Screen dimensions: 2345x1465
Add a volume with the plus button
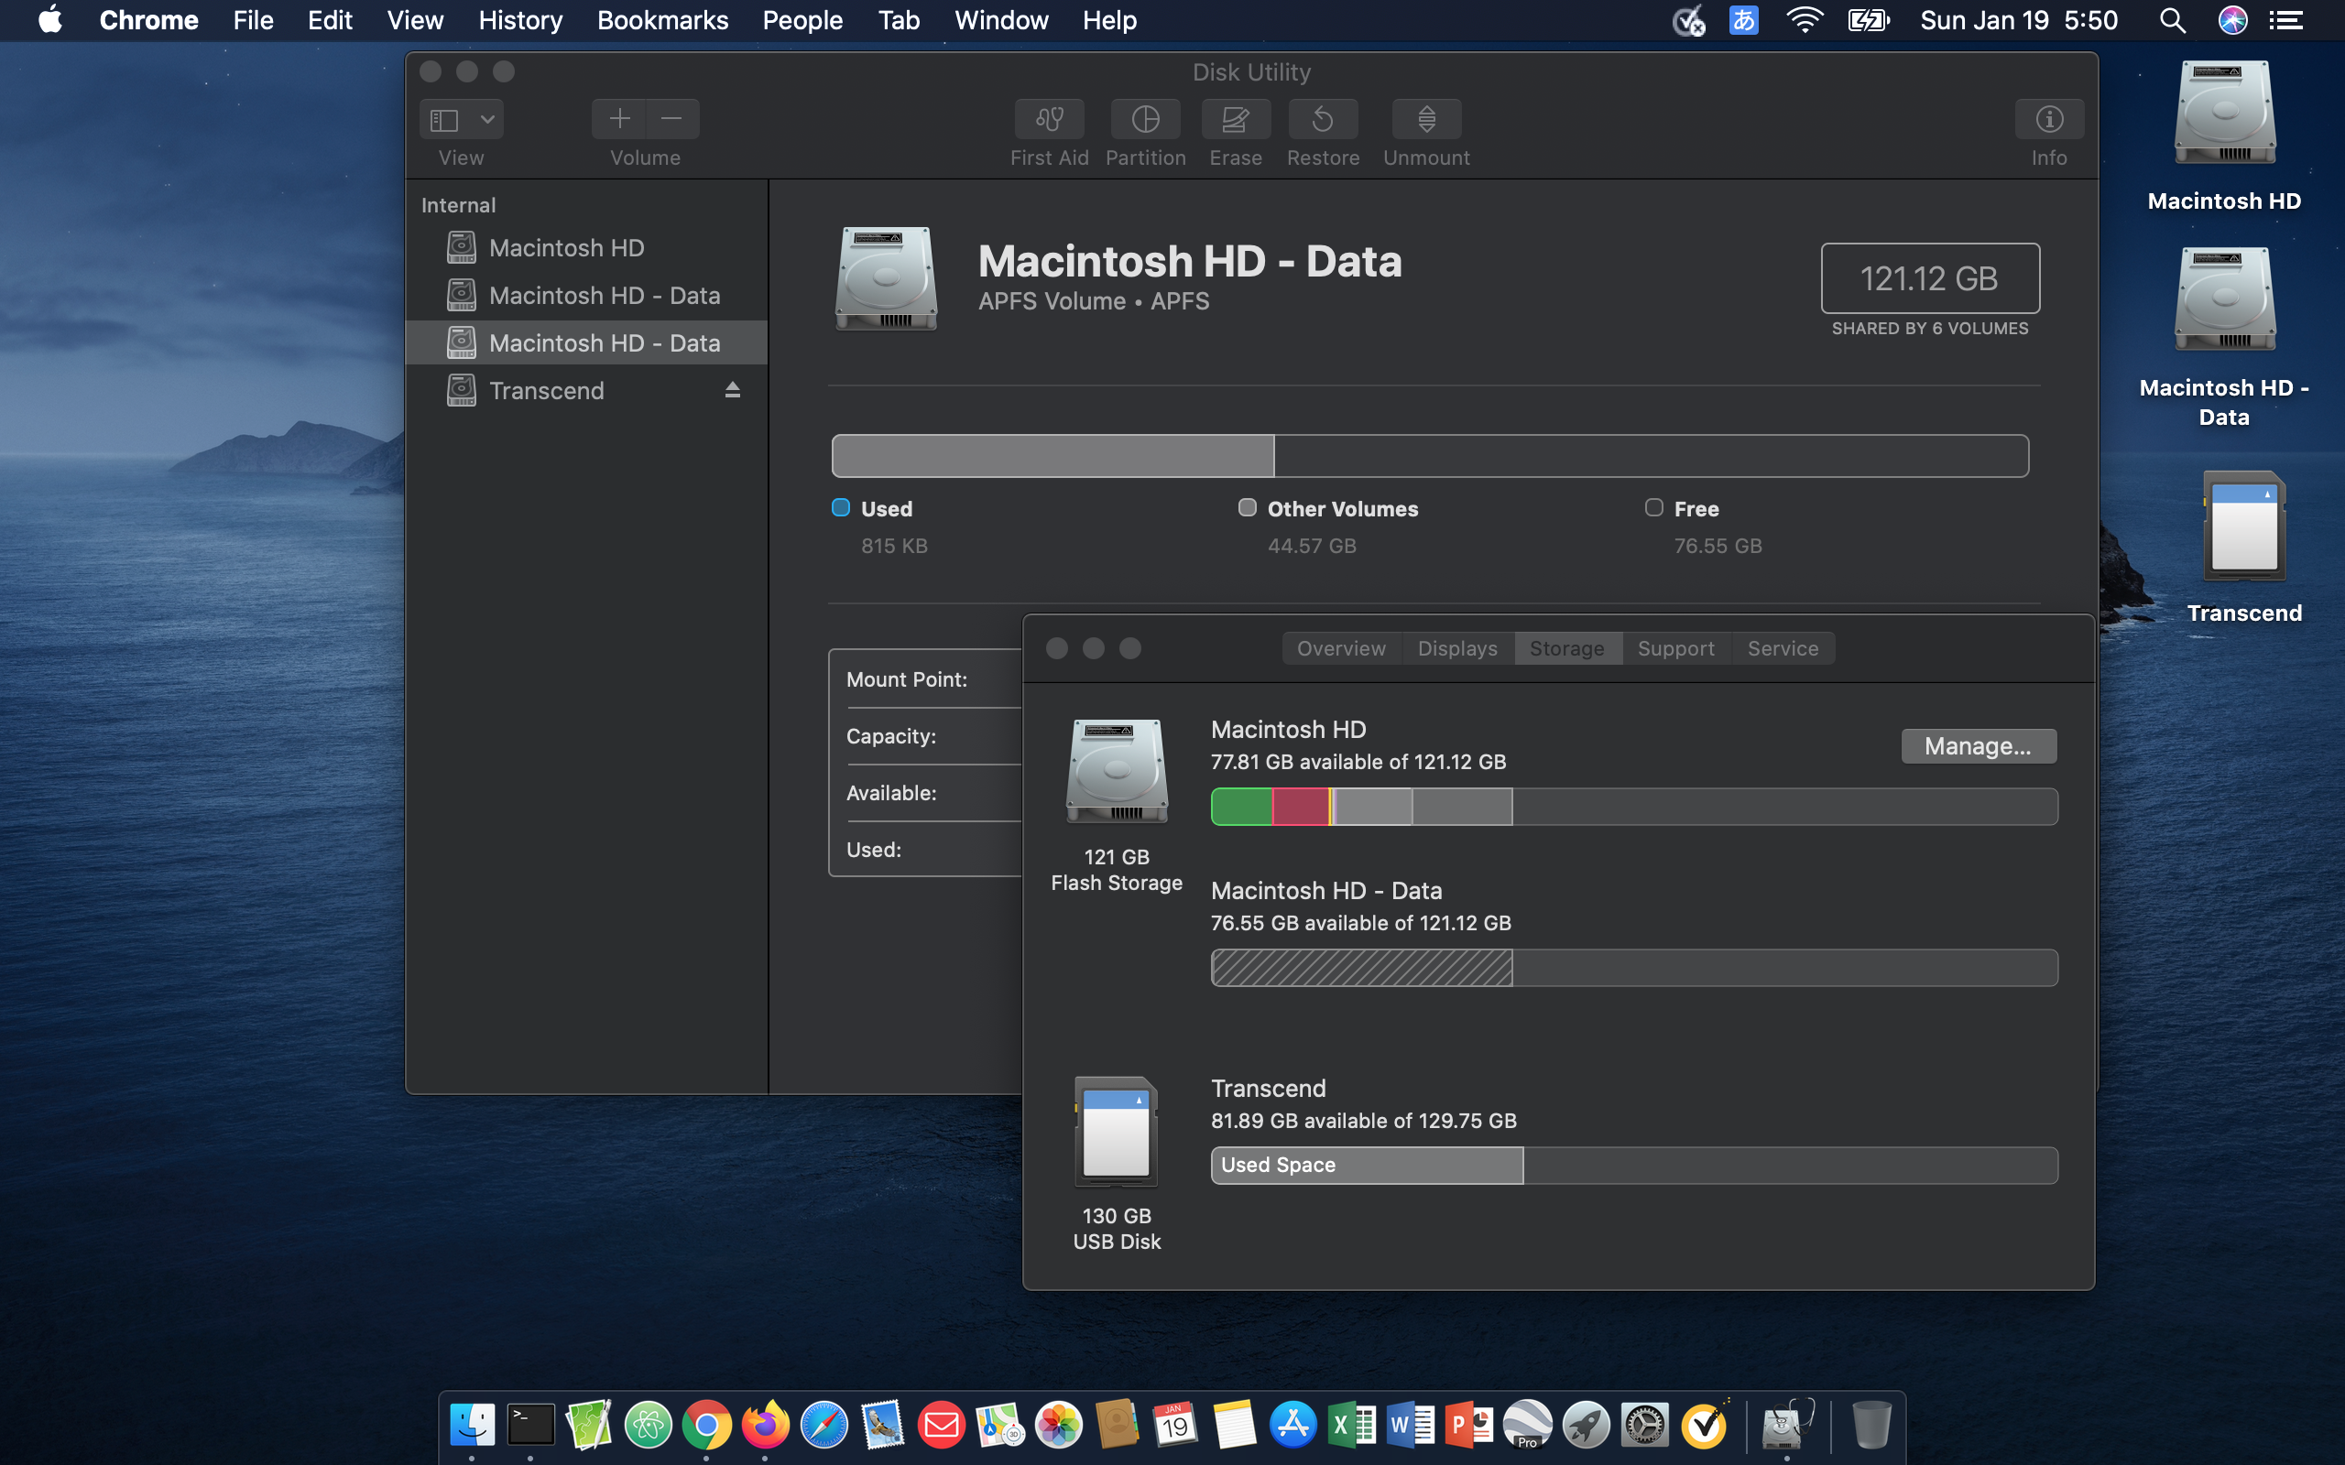click(619, 119)
